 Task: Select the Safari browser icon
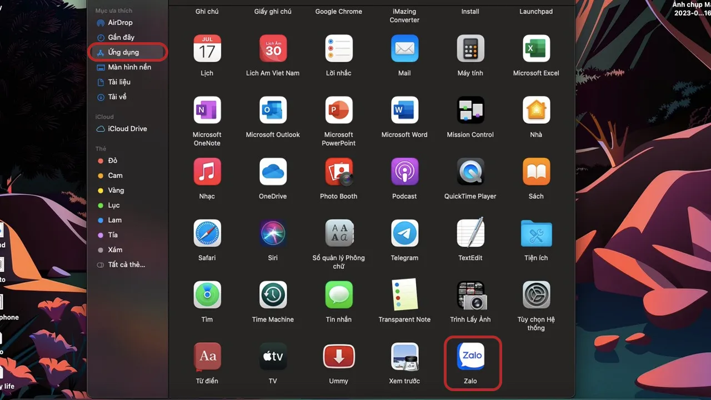207,233
